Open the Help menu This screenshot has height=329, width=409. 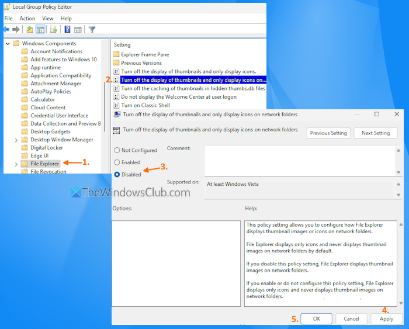pyautogui.click(x=66, y=19)
